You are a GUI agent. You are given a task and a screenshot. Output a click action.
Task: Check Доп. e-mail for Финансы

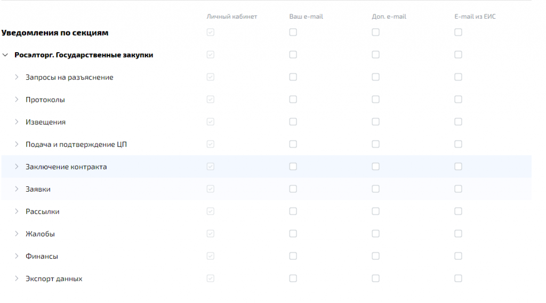coord(376,256)
